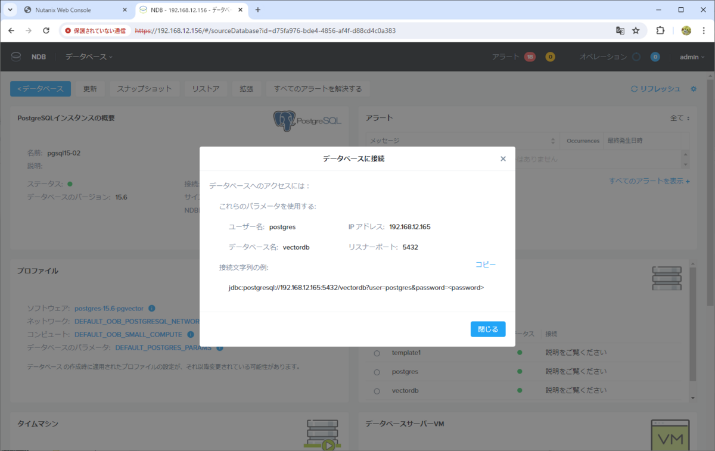Open DEFAULT_OOB_SMALL_COMPUTE profile link
715x451 pixels.
click(x=128, y=335)
